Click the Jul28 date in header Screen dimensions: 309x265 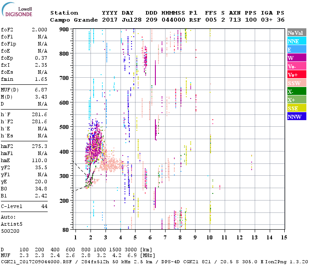(132, 20)
